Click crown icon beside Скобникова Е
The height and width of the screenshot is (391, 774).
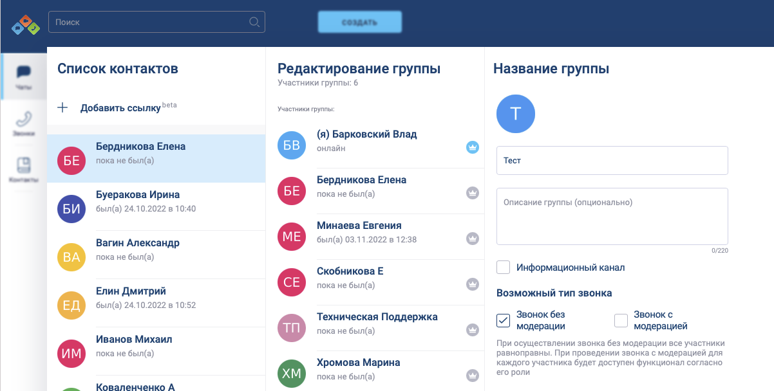[x=473, y=284]
